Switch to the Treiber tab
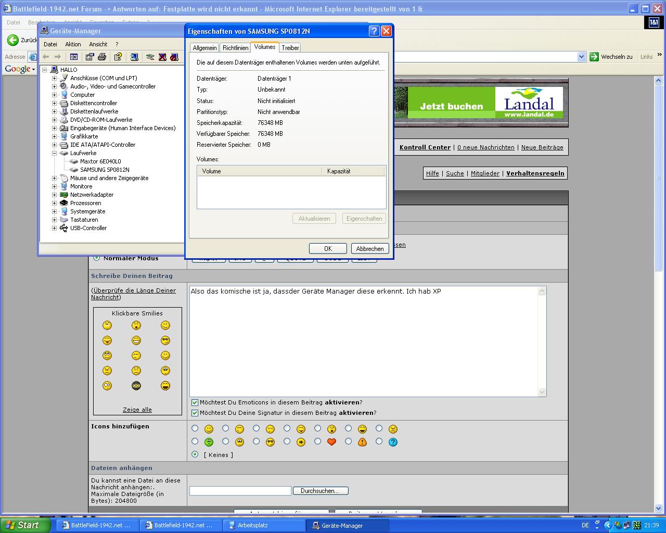This screenshot has height=533, width=666. point(290,48)
